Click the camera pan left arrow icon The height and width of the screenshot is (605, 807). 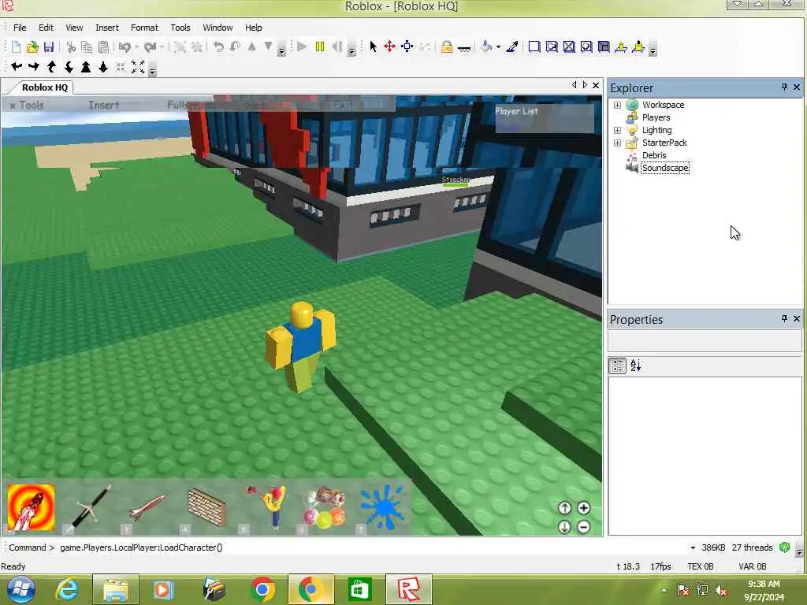[17, 66]
